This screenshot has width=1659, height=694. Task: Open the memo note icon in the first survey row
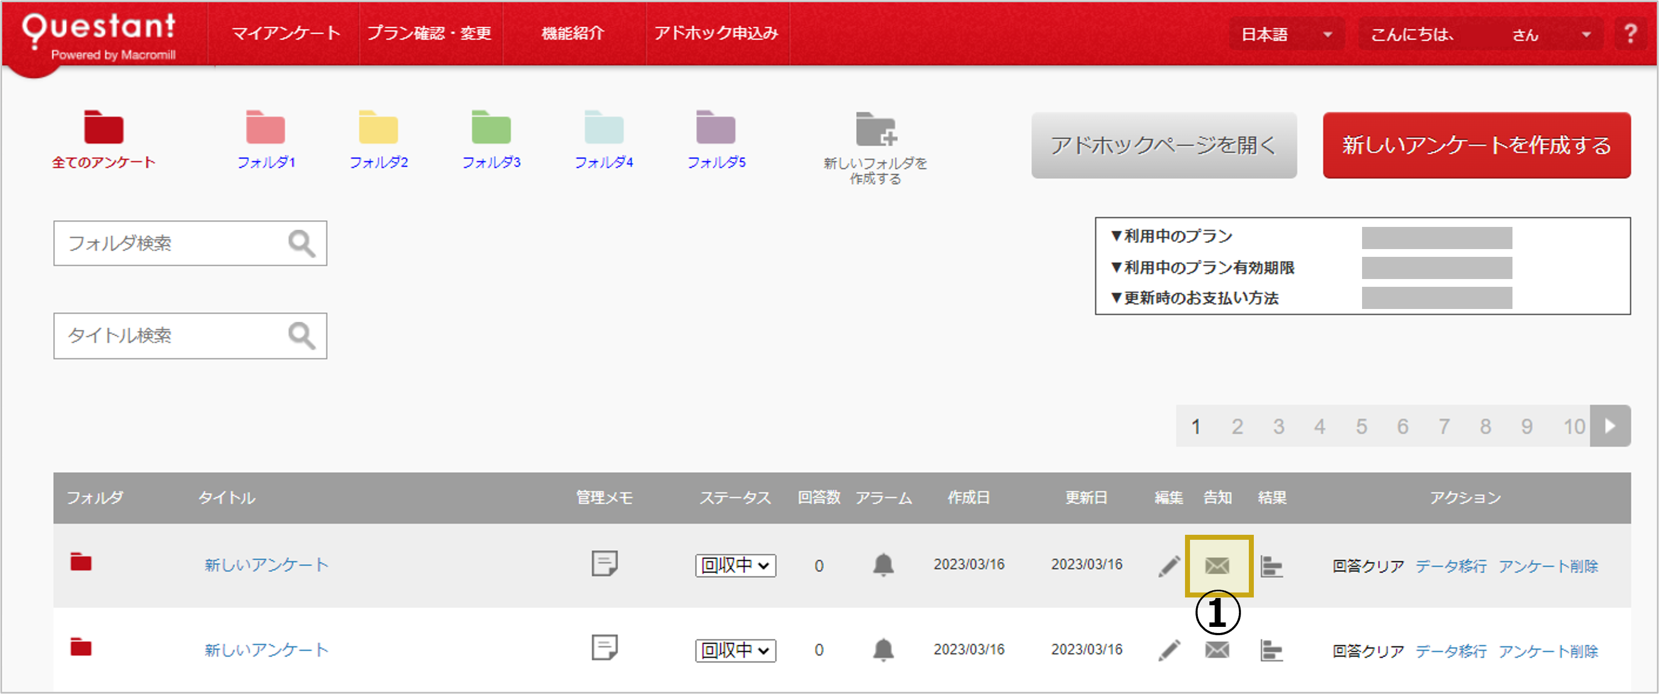pyautogui.click(x=604, y=563)
